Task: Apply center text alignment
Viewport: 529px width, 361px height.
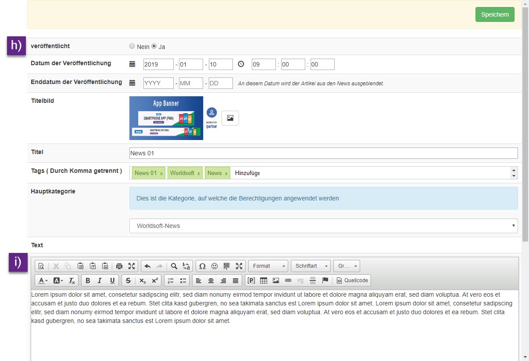Action: point(211,280)
